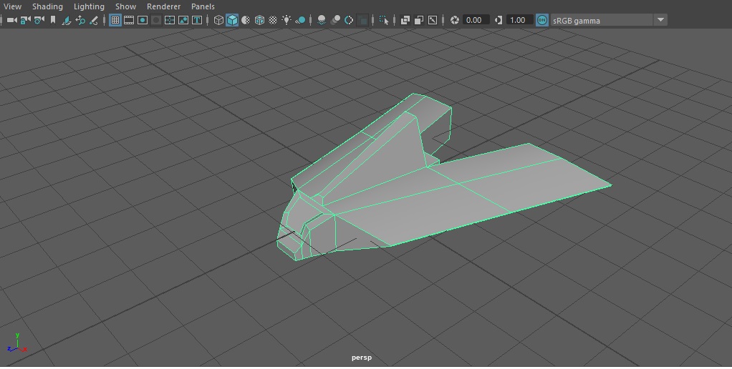Toggle the viewport Grid display
The height and width of the screenshot is (369, 732).
pyautogui.click(x=115, y=20)
